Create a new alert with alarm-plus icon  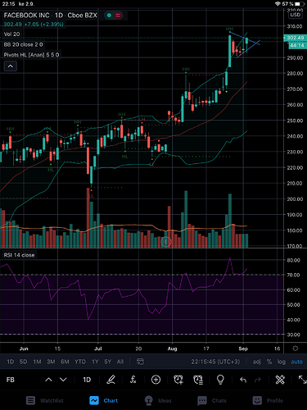click(x=178, y=380)
